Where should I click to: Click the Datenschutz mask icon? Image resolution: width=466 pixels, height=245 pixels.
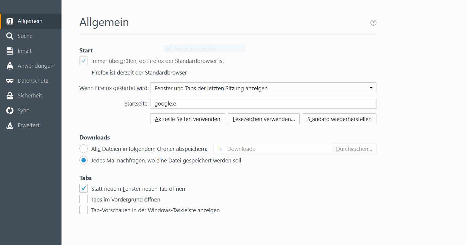(x=10, y=81)
